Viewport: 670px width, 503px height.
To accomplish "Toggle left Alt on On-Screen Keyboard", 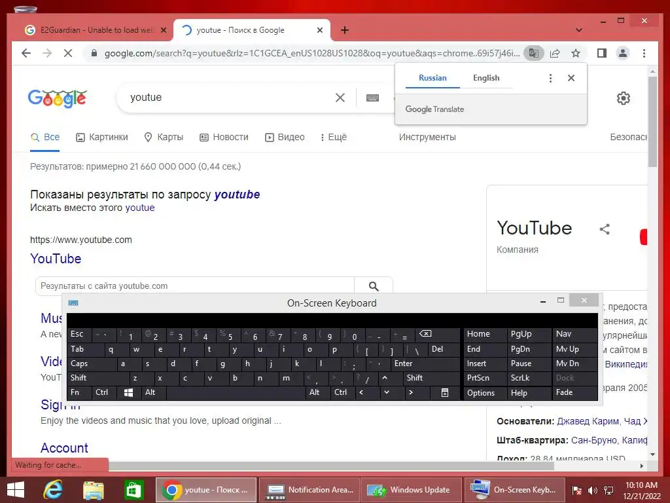I will point(153,393).
